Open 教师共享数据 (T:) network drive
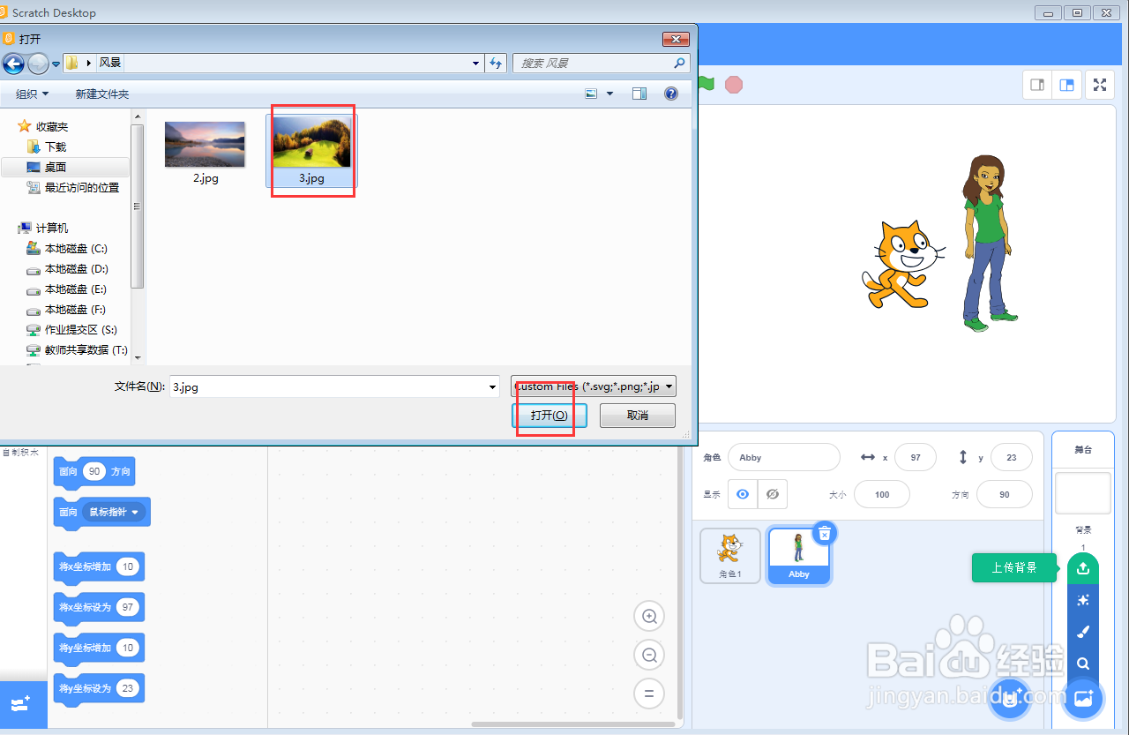 click(x=86, y=350)
